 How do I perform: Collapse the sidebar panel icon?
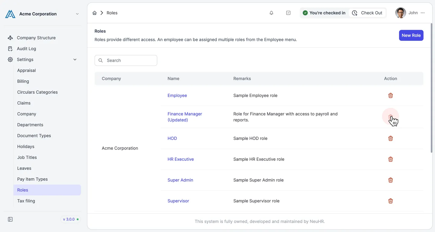click(x=10, y=219)
